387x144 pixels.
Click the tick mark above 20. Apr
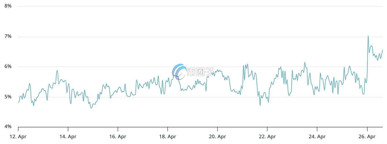pos(217,129)
